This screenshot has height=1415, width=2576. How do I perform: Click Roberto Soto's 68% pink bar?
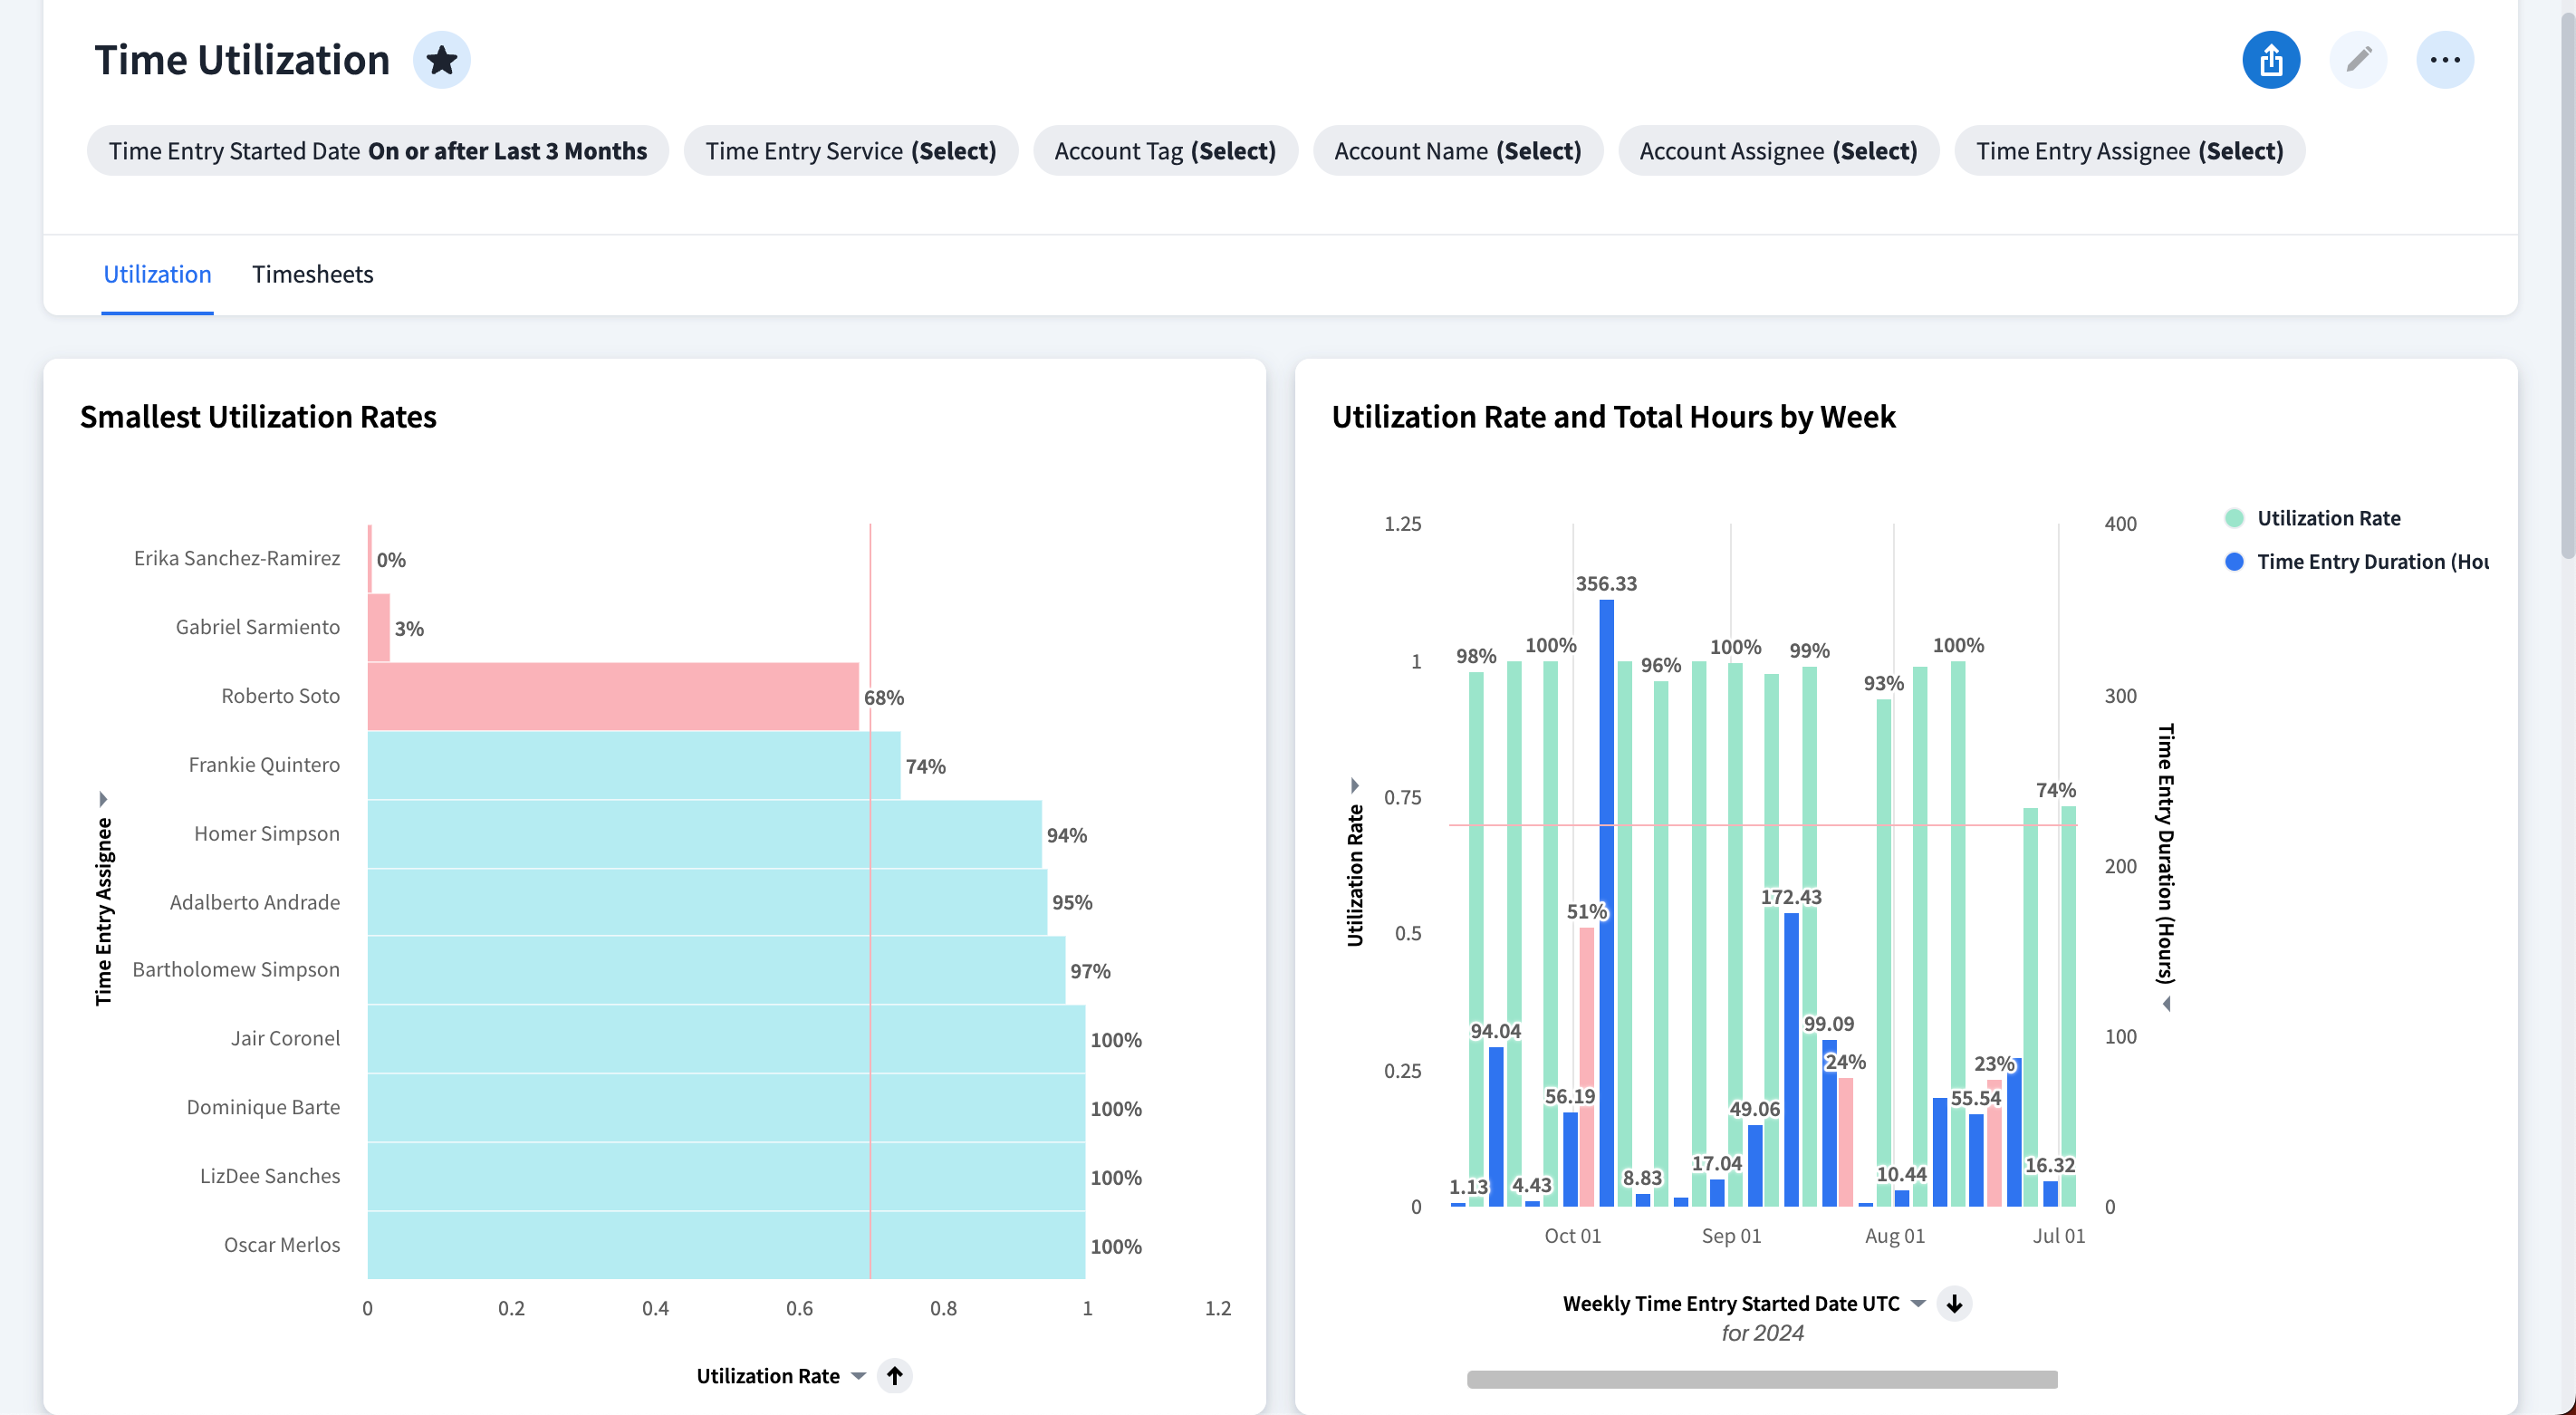coord(612,696)
